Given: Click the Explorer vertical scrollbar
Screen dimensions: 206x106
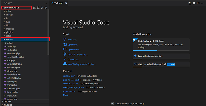Looking at the screenshot, I should [48, 32].
